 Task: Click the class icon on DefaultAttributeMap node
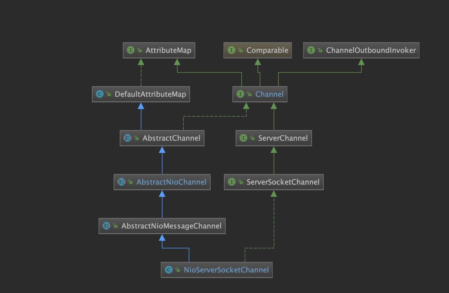[x=100, y=94]
